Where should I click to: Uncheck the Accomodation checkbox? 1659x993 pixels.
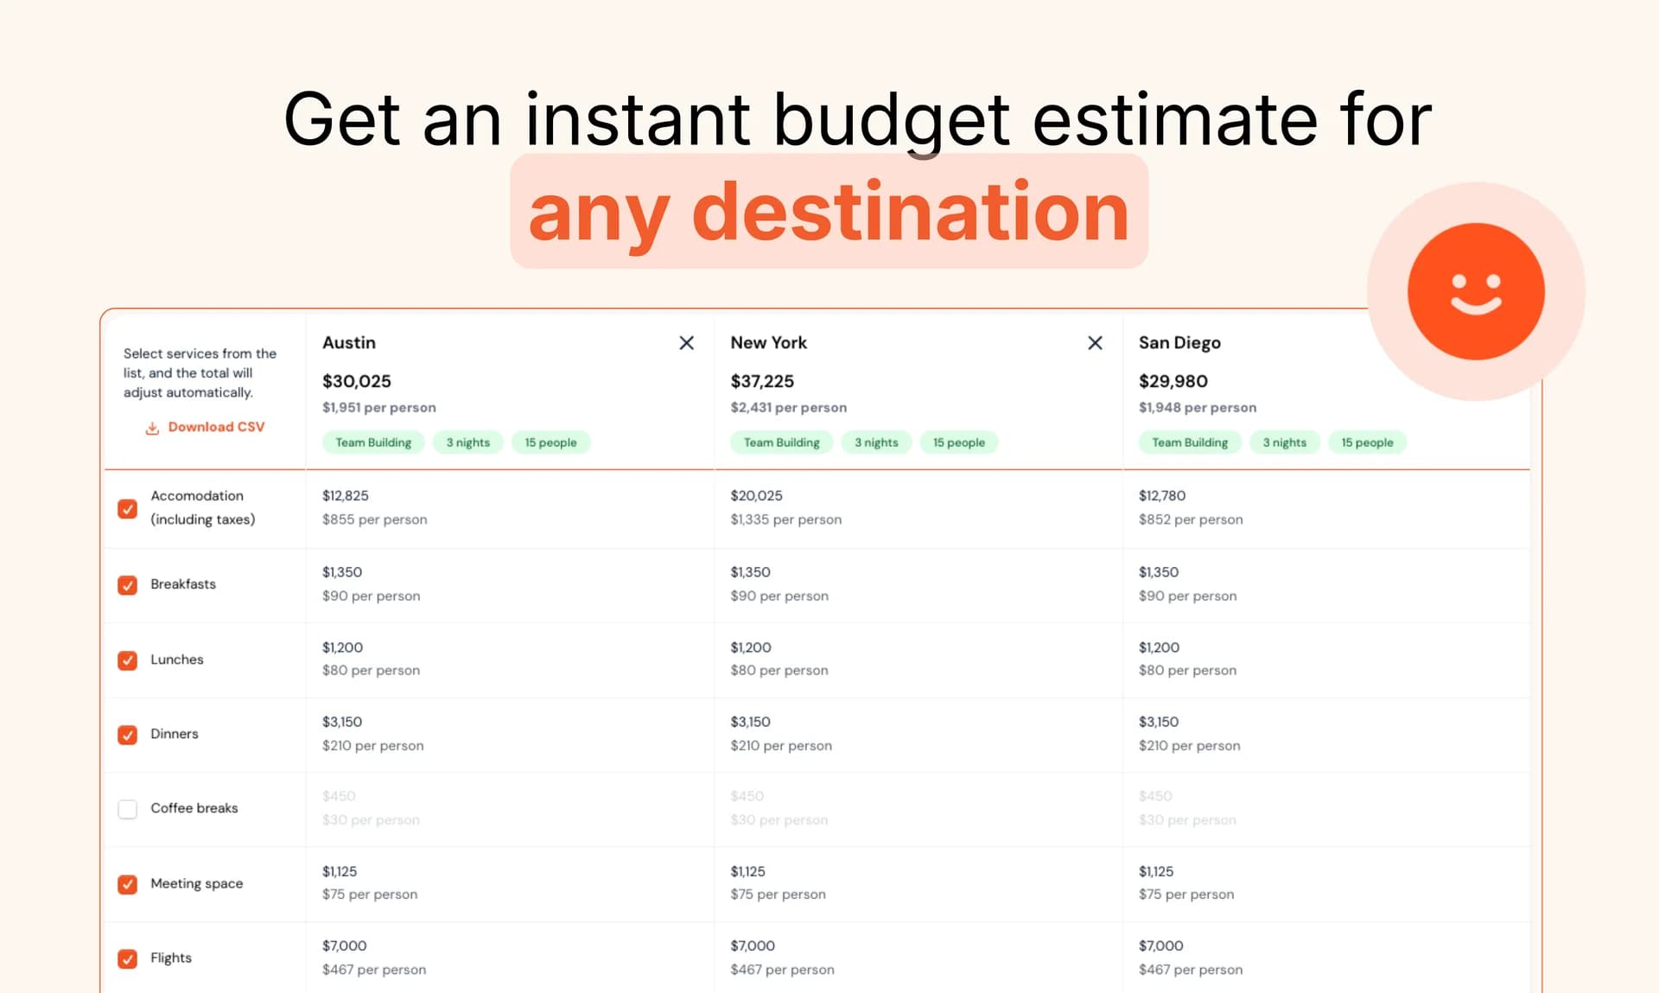point(128,509)
